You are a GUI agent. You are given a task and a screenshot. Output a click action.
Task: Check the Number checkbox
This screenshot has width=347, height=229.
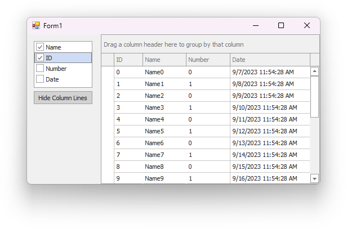[40, 69]
